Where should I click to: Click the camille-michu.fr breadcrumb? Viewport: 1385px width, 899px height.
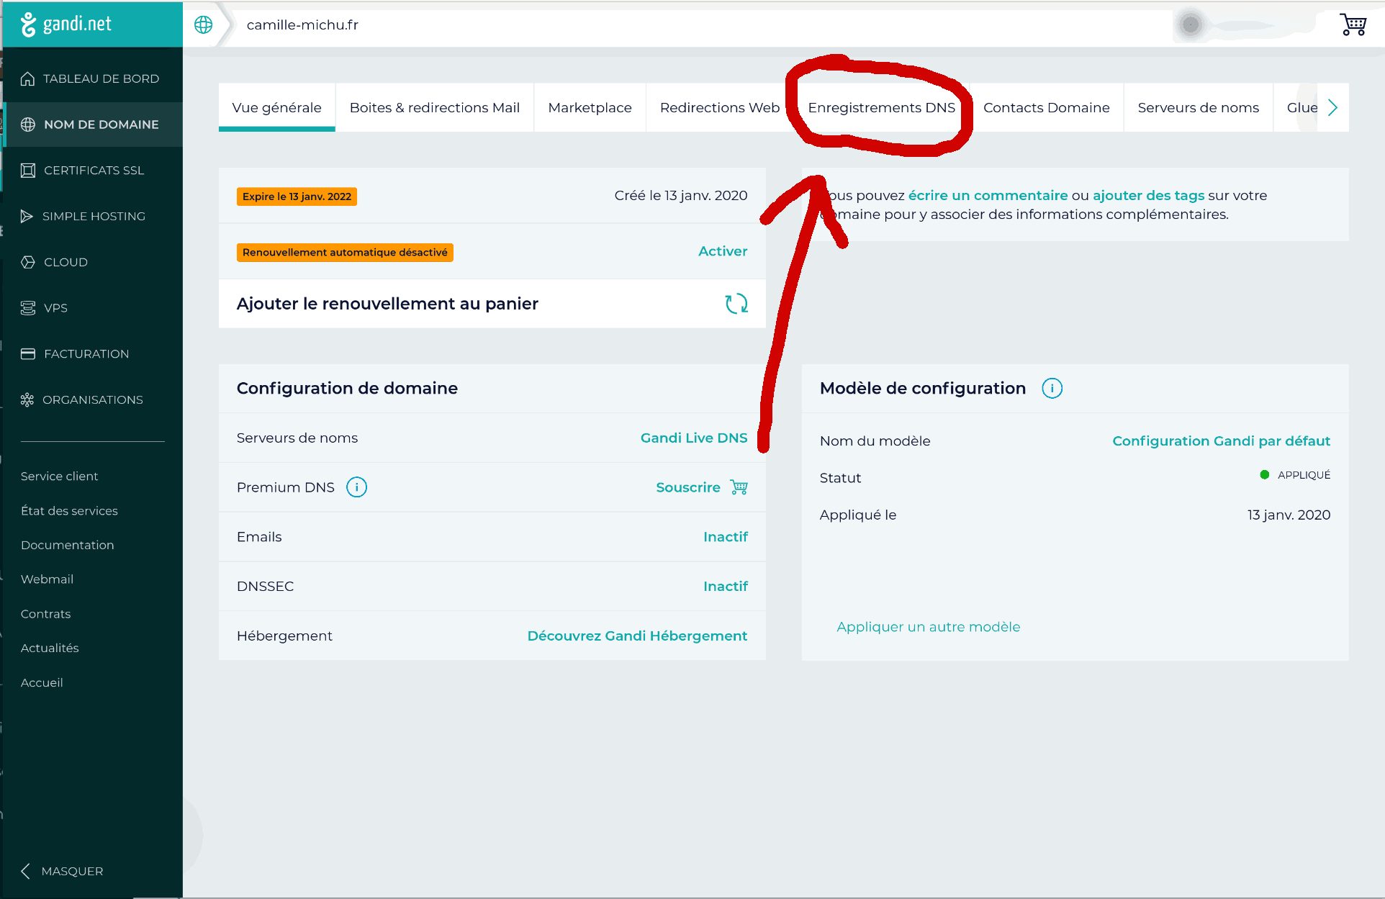(x=302, y=25)
